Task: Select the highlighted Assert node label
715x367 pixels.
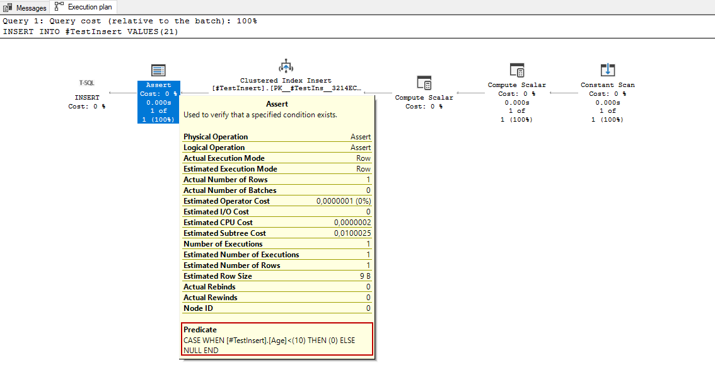Action: tap(159, 102)
